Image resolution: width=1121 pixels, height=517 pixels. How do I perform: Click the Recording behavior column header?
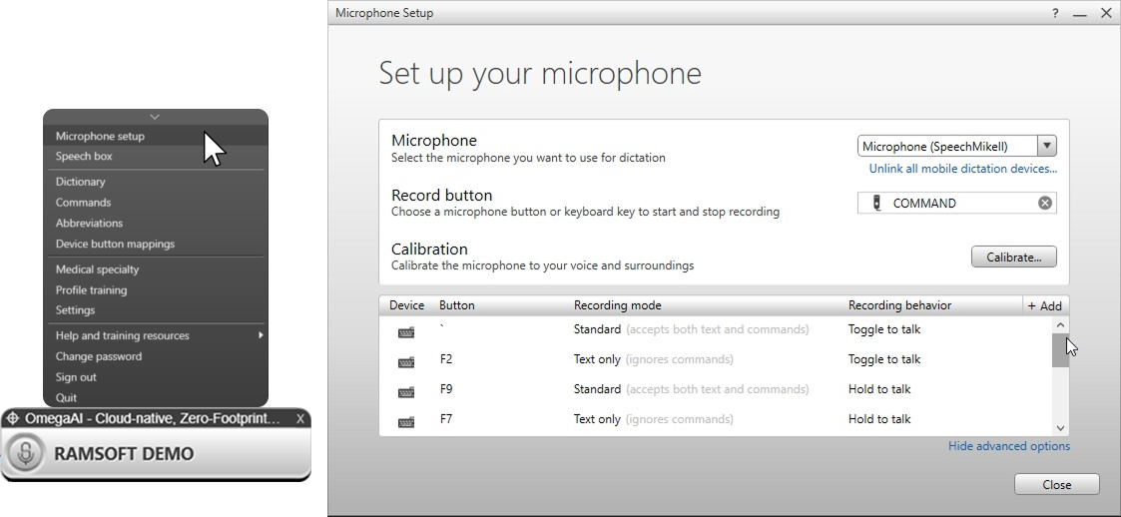tap(899, 305)
